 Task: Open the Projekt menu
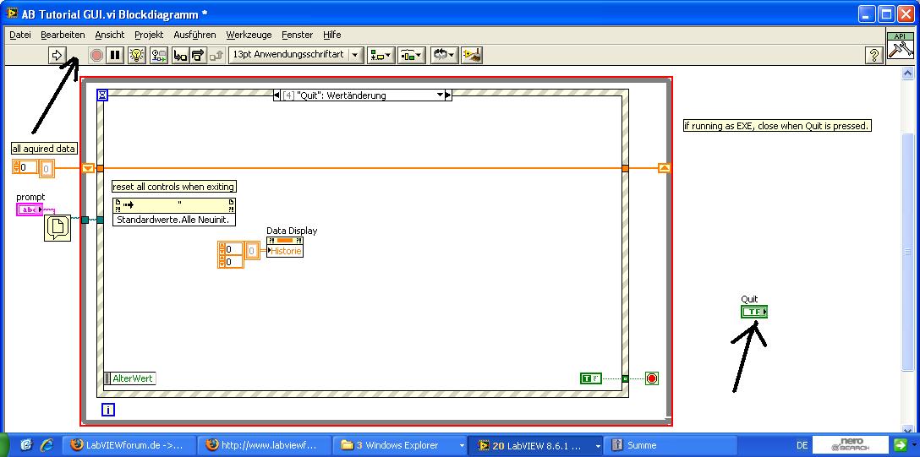(x=149, y=35)
